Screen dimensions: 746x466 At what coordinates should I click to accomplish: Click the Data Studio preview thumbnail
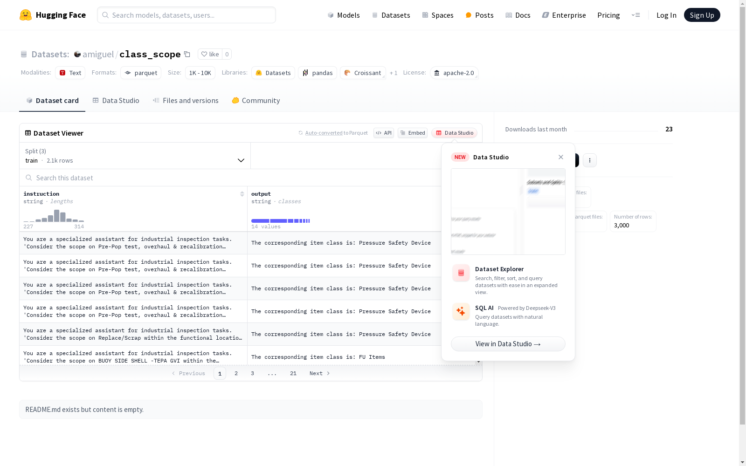(508, 212)
